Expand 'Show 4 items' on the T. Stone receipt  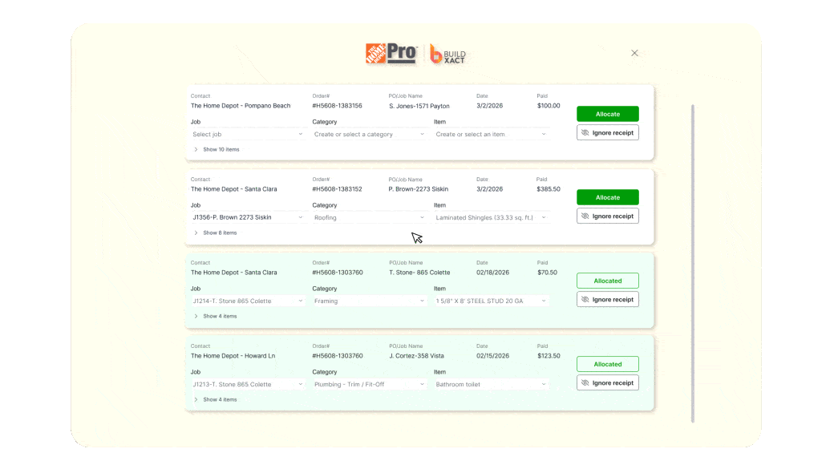pyautogui.click(x=217, y=316)
